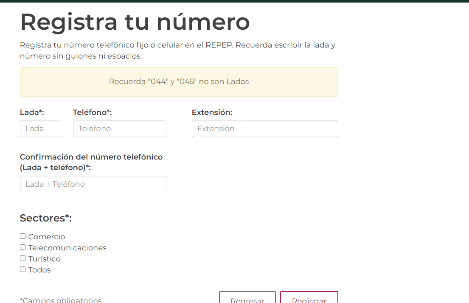The height and width of the screenshot is (303, 469).
Task: Click the "Teléfono*:" field label
Action: coord(92,112)
